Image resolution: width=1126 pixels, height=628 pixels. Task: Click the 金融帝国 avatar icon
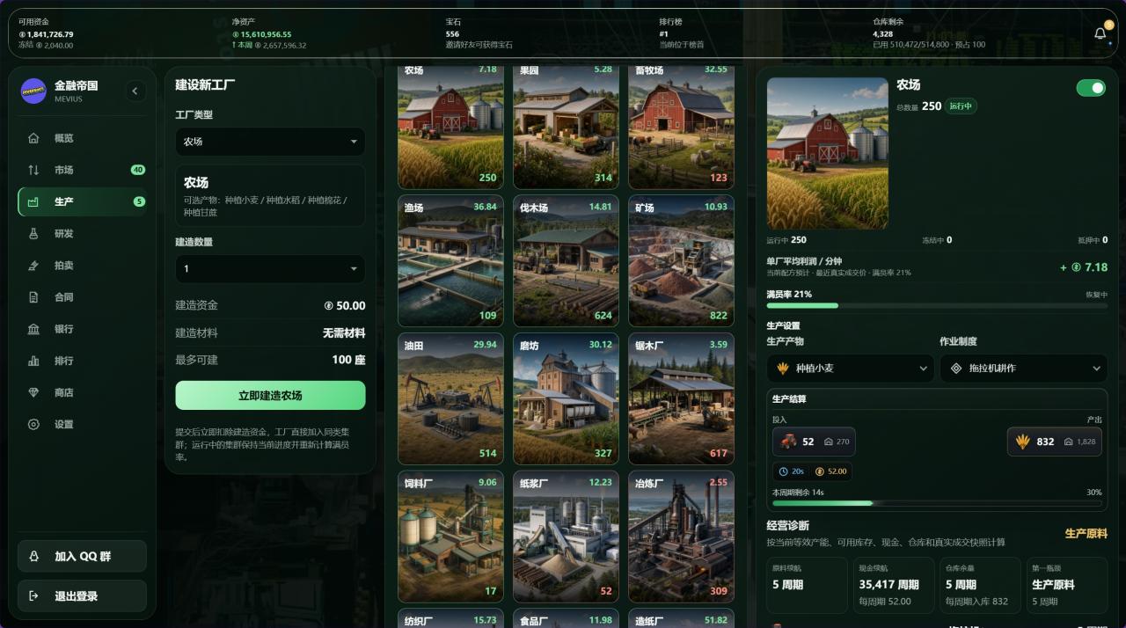33,91
